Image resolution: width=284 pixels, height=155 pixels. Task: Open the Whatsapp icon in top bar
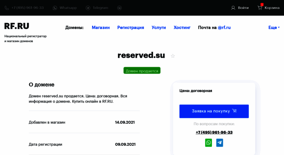pos(55,8)
